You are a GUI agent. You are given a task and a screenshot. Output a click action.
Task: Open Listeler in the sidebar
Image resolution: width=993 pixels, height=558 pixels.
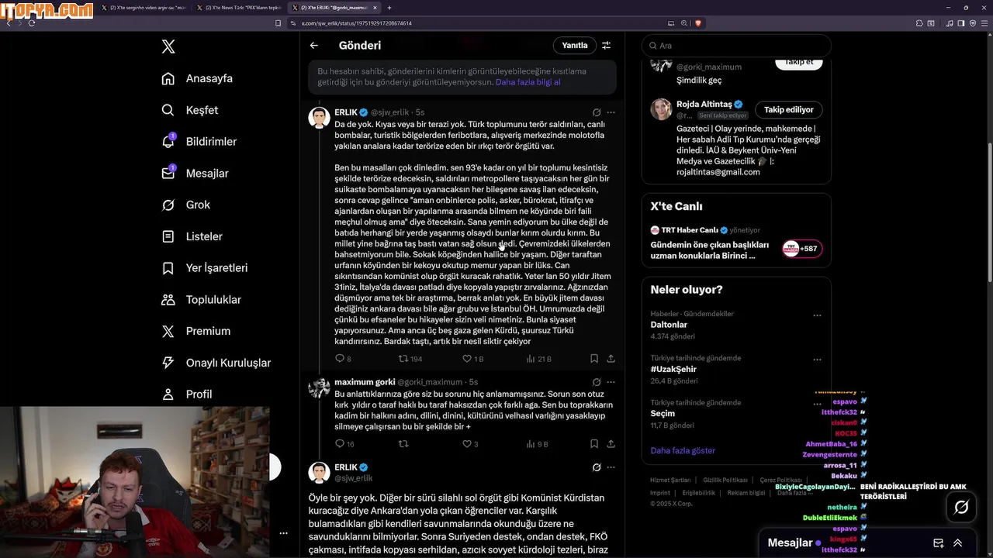pyautogui.click(x=192, y=236)
